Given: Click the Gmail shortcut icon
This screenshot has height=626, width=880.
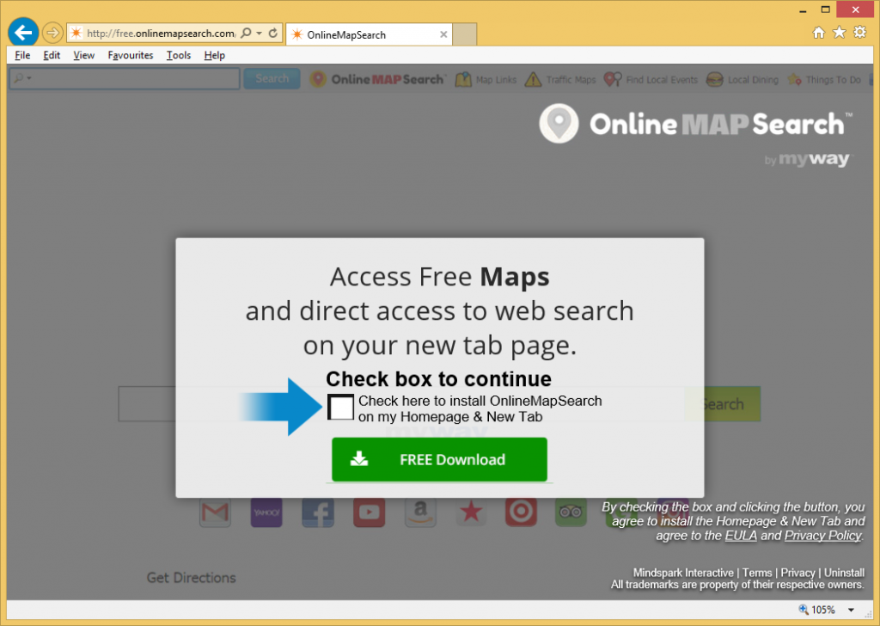Looking at the screenshot, I should coord(215,512).
